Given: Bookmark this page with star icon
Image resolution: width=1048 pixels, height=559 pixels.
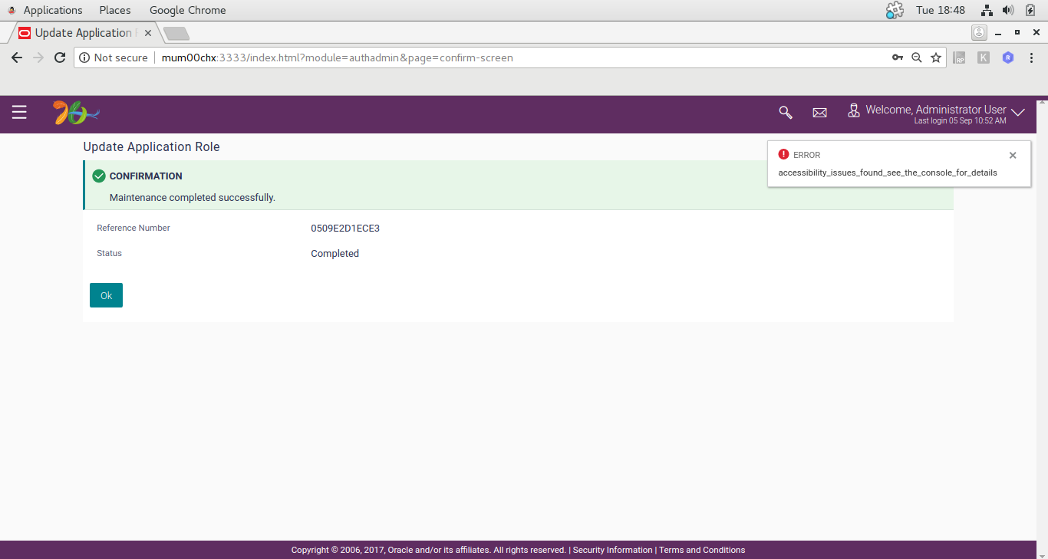Looking at the screenshot, I should click(x=936, y=58).
